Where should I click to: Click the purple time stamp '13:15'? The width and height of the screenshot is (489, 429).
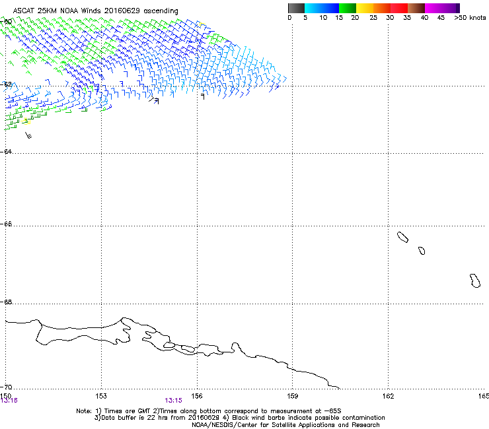point(173,401)
